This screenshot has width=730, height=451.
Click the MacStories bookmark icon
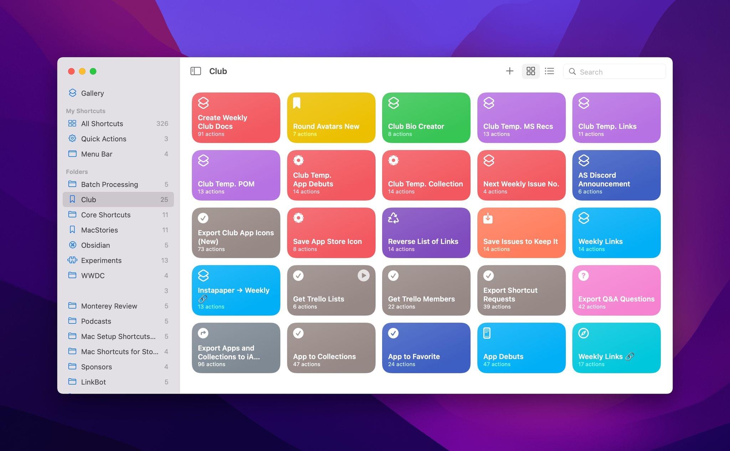[72, 230]
